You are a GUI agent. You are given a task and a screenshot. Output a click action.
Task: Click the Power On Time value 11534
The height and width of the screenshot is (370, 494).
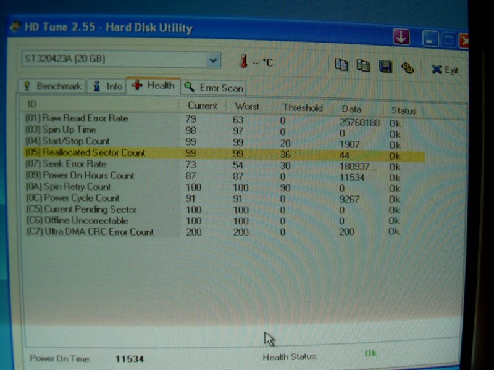click(130, 359)
